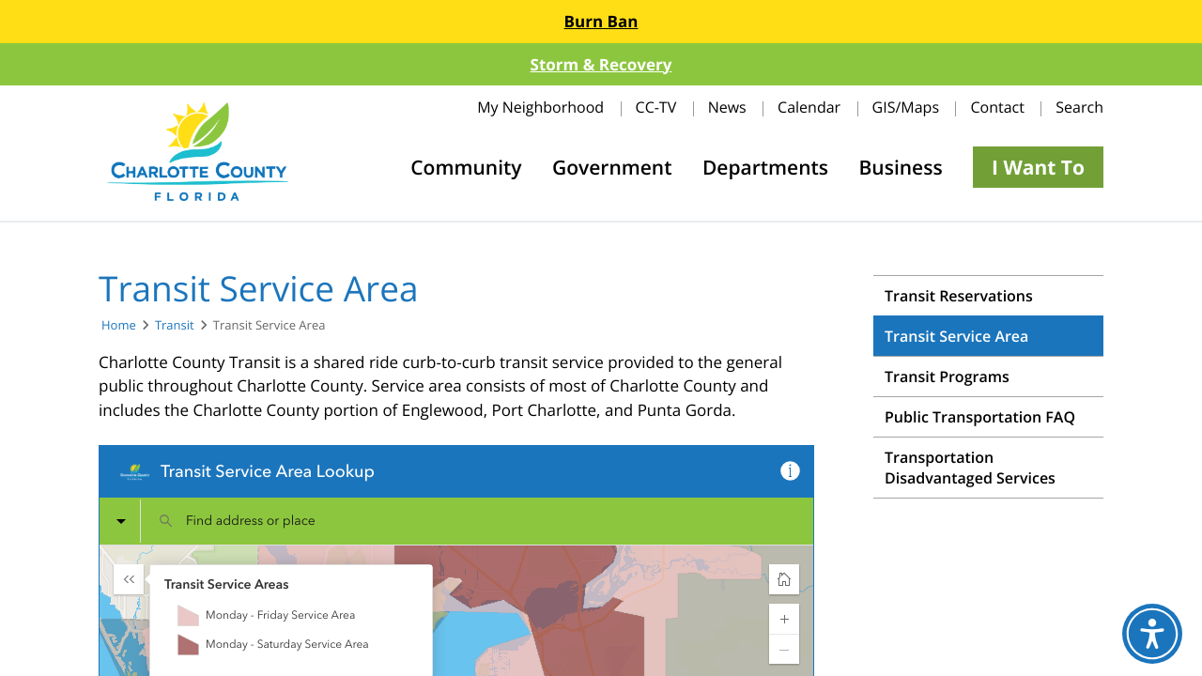Expand the map search dropdown arrow
1202x676 pixels.
click(120, 521)
